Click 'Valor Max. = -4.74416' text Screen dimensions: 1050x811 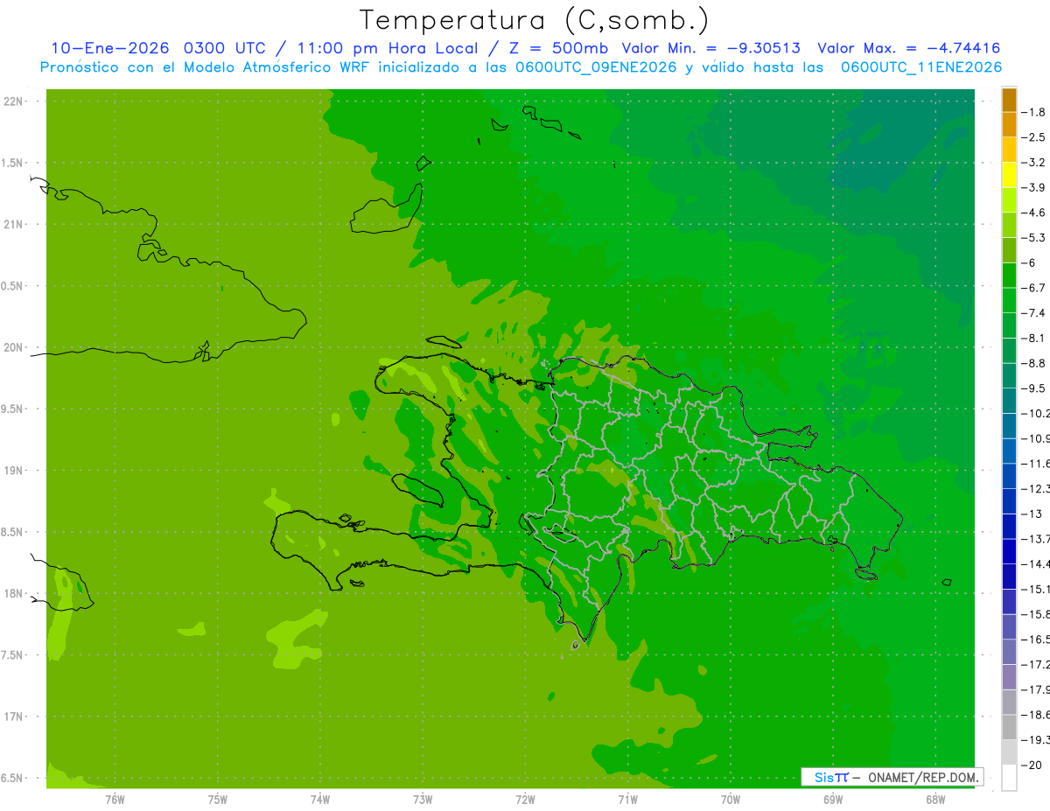(x=908, y=48)
